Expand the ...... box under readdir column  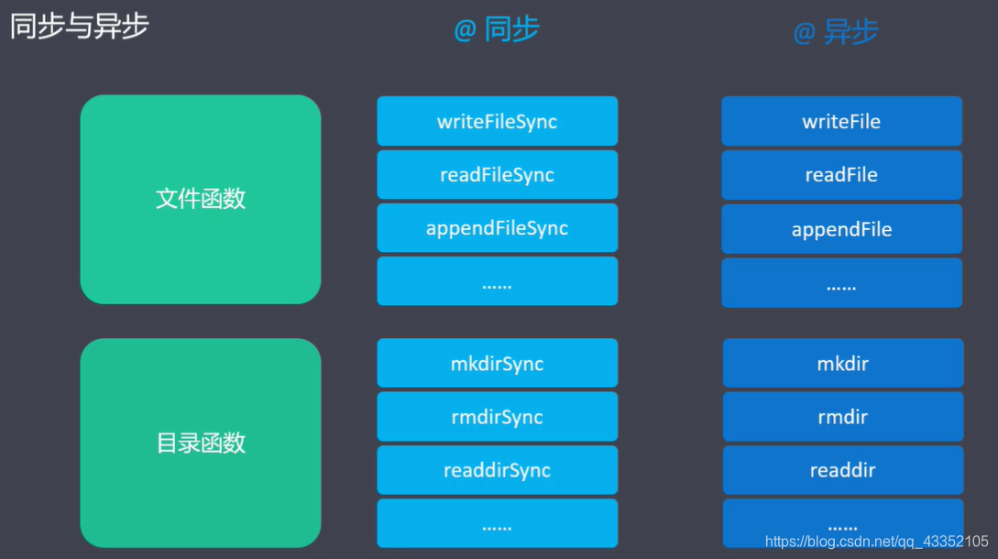[x=841, y=523]
